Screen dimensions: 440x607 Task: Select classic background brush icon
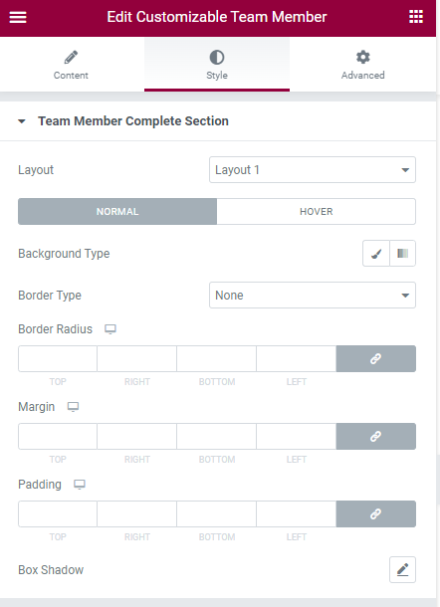pos(376,254)
